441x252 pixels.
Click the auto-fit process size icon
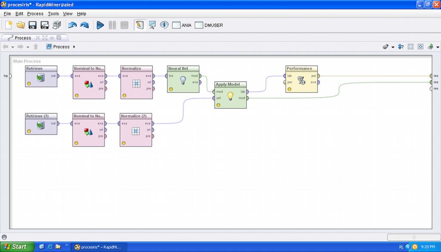[x=420, y=46]
